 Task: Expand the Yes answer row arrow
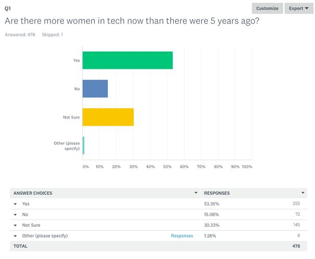point(16,204)
